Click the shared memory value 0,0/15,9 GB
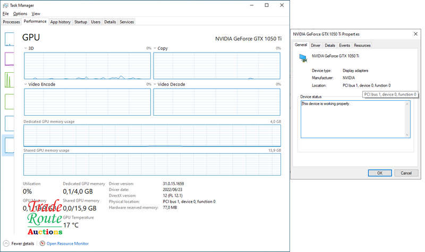 [x=80, y=208]
